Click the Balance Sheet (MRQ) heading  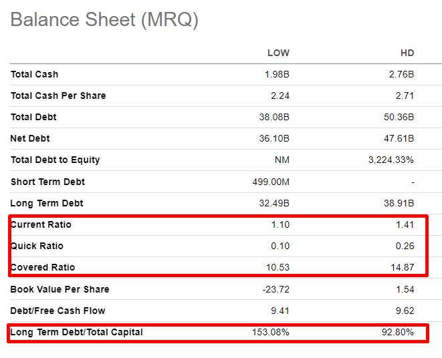104,20
